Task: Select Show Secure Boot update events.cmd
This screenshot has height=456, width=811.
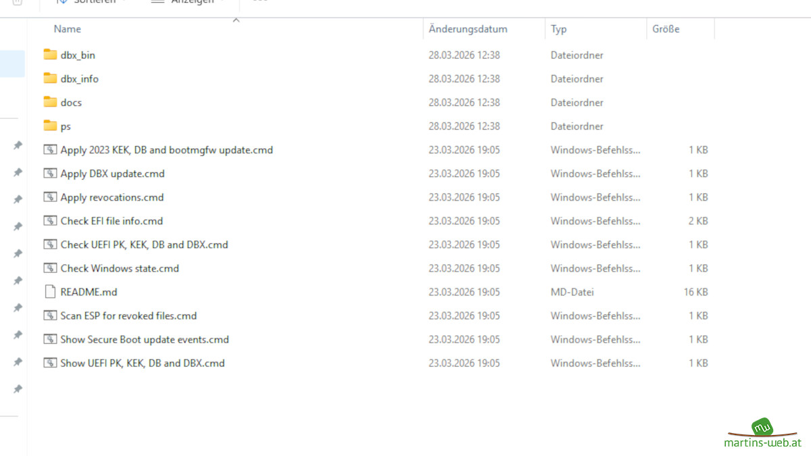Action: click(x=145, y=339)
